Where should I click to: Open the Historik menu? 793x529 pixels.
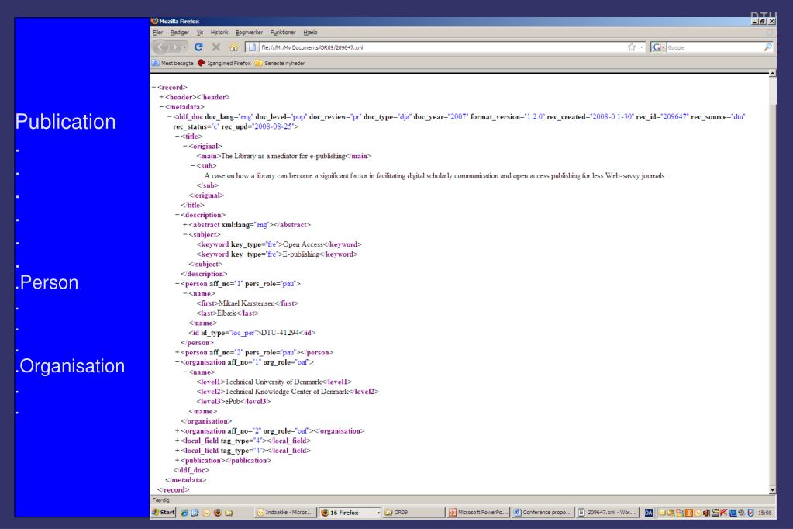(x=219, y=33)
